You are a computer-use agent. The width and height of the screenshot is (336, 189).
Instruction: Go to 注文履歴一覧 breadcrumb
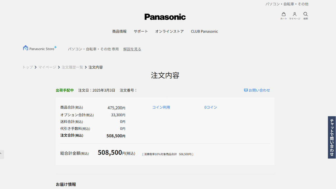(72, 67)
